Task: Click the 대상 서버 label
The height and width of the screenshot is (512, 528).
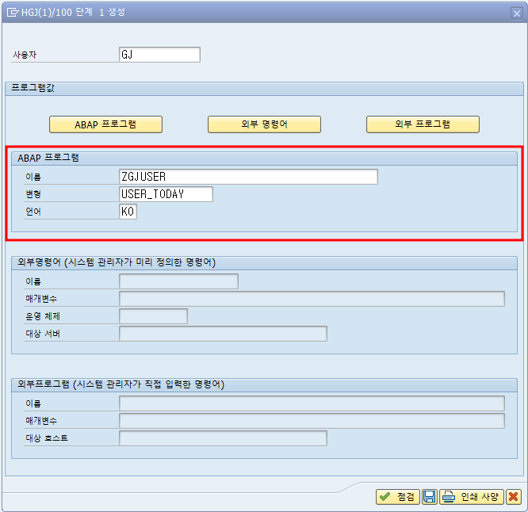Action: point(43,334)
